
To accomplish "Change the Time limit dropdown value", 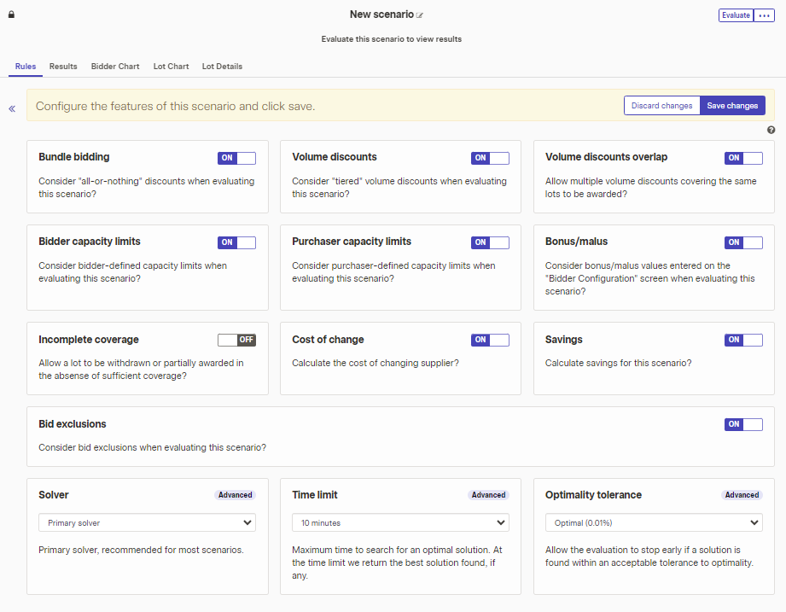I will click(399, 522).
